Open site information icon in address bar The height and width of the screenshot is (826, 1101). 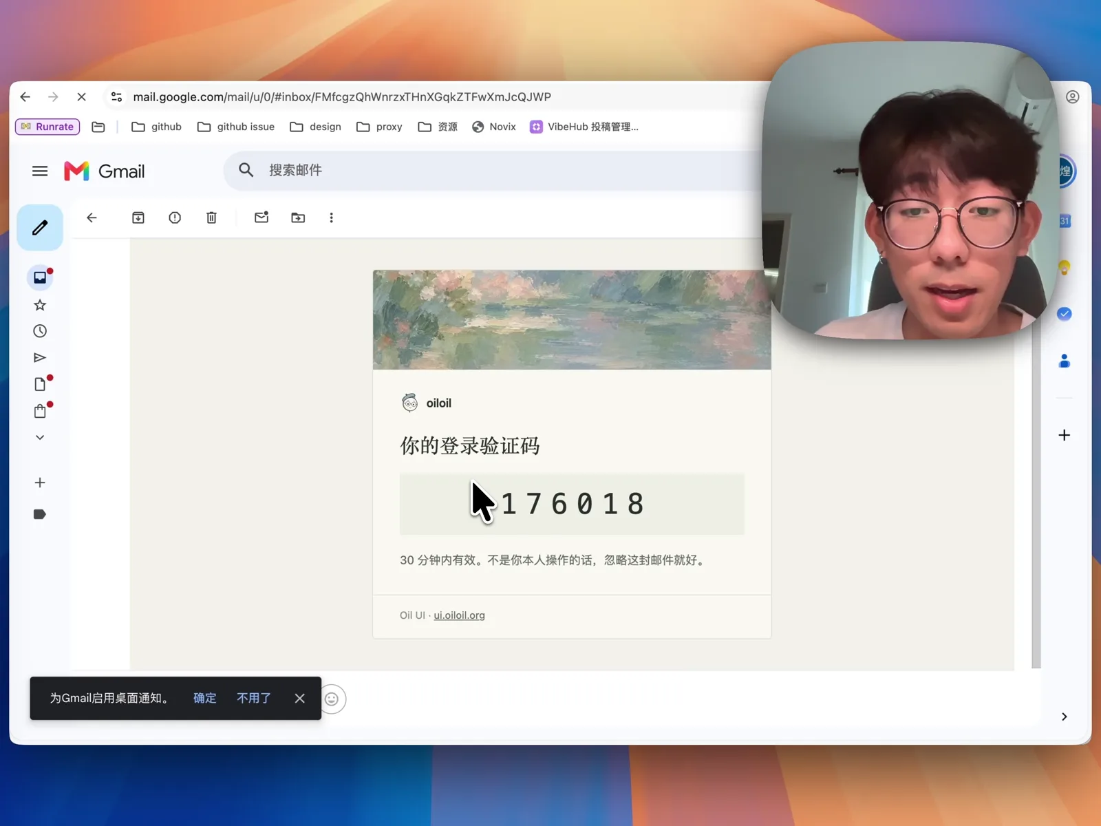(116, 97)
